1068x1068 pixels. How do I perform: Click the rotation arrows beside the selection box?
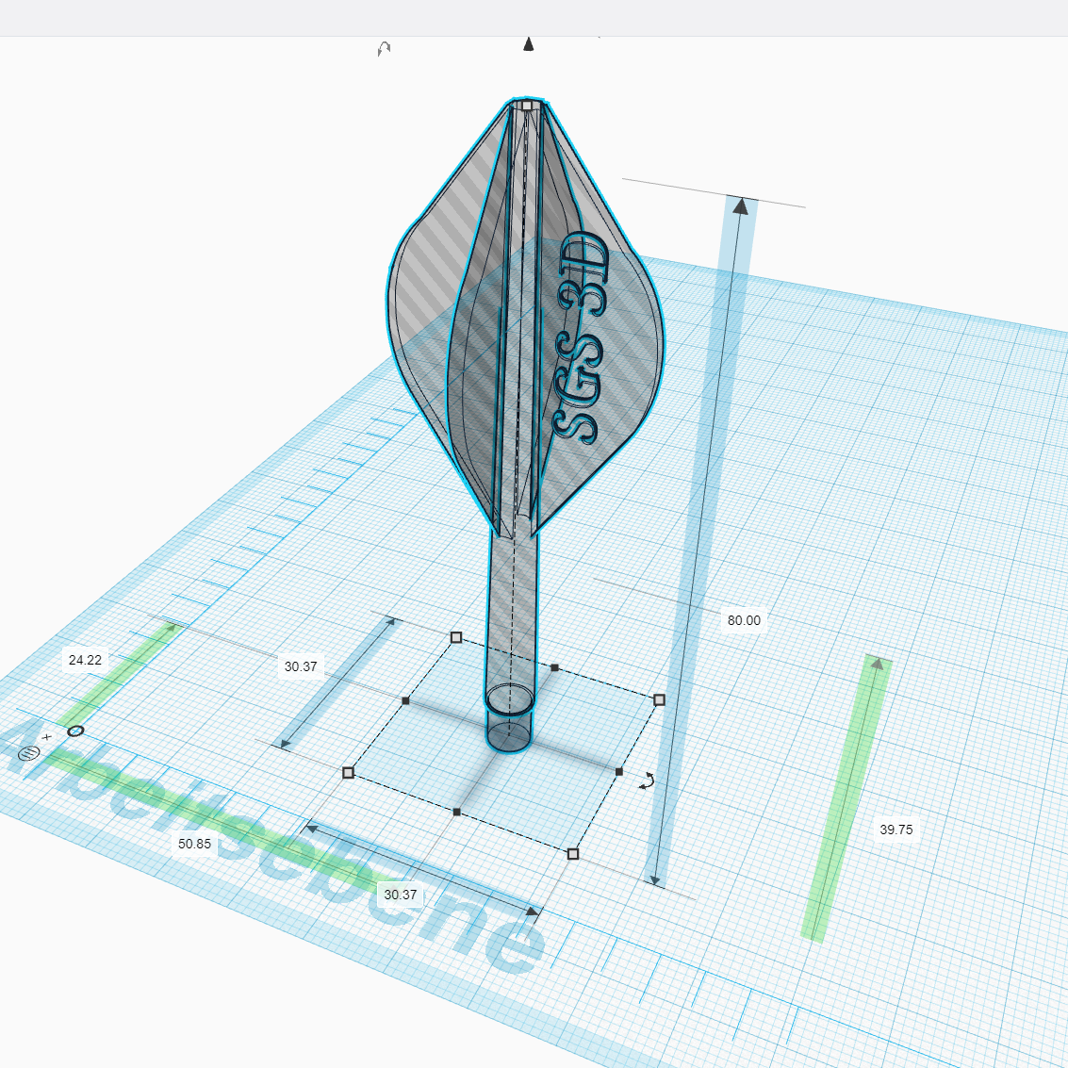[x=647, y=780]
